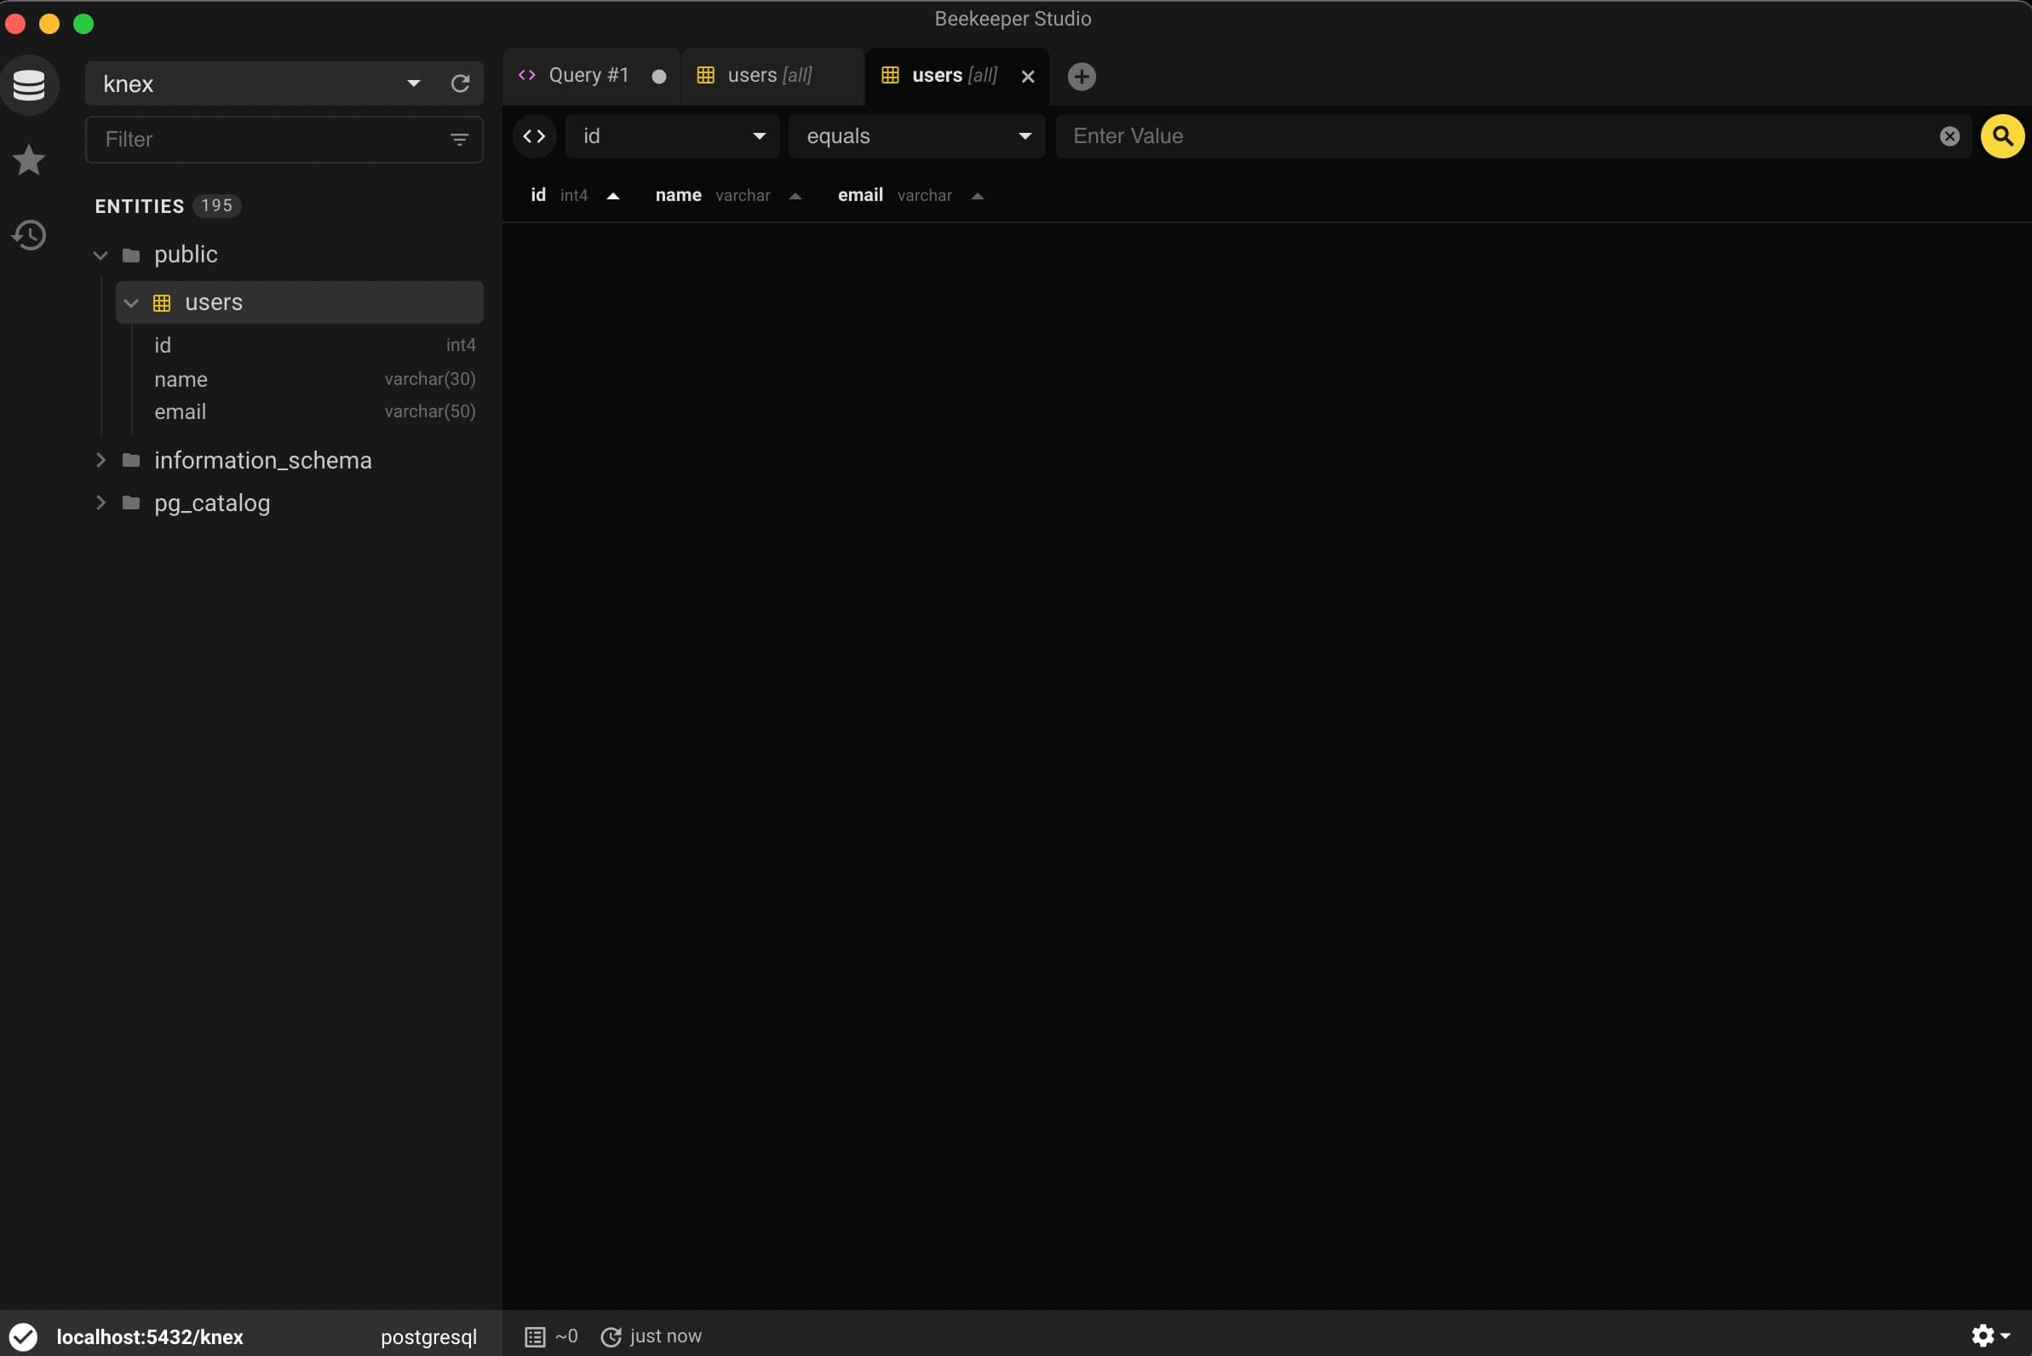The height and width of the screenshot is (1356, 2032).
Task: Run the table filter with the magnifier icon
Action: coord(2001,135)
